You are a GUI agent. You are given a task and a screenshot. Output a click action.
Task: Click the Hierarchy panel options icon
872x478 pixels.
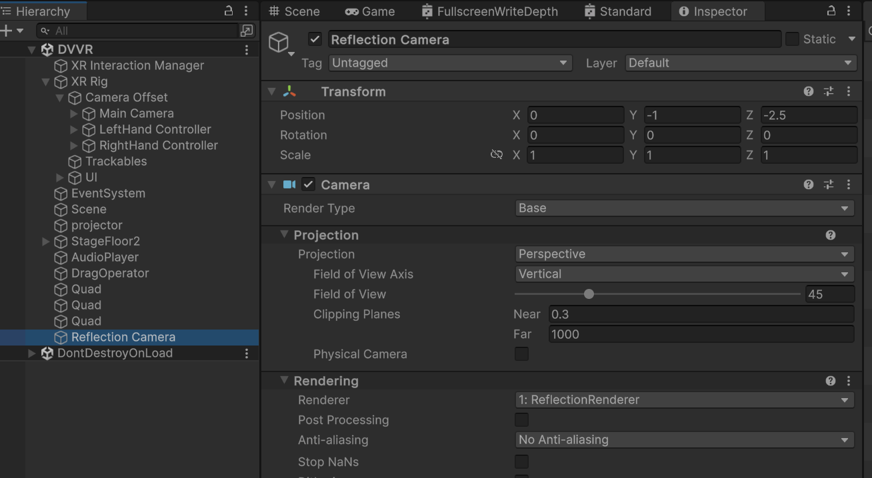pyautogui.click(x=246, y=11)
